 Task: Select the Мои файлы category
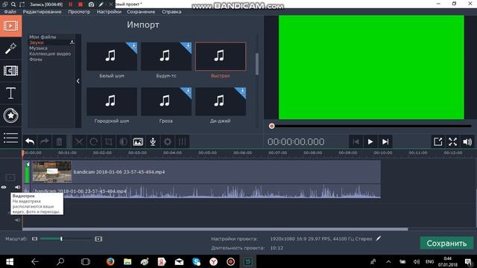click(x=42, y=36)
